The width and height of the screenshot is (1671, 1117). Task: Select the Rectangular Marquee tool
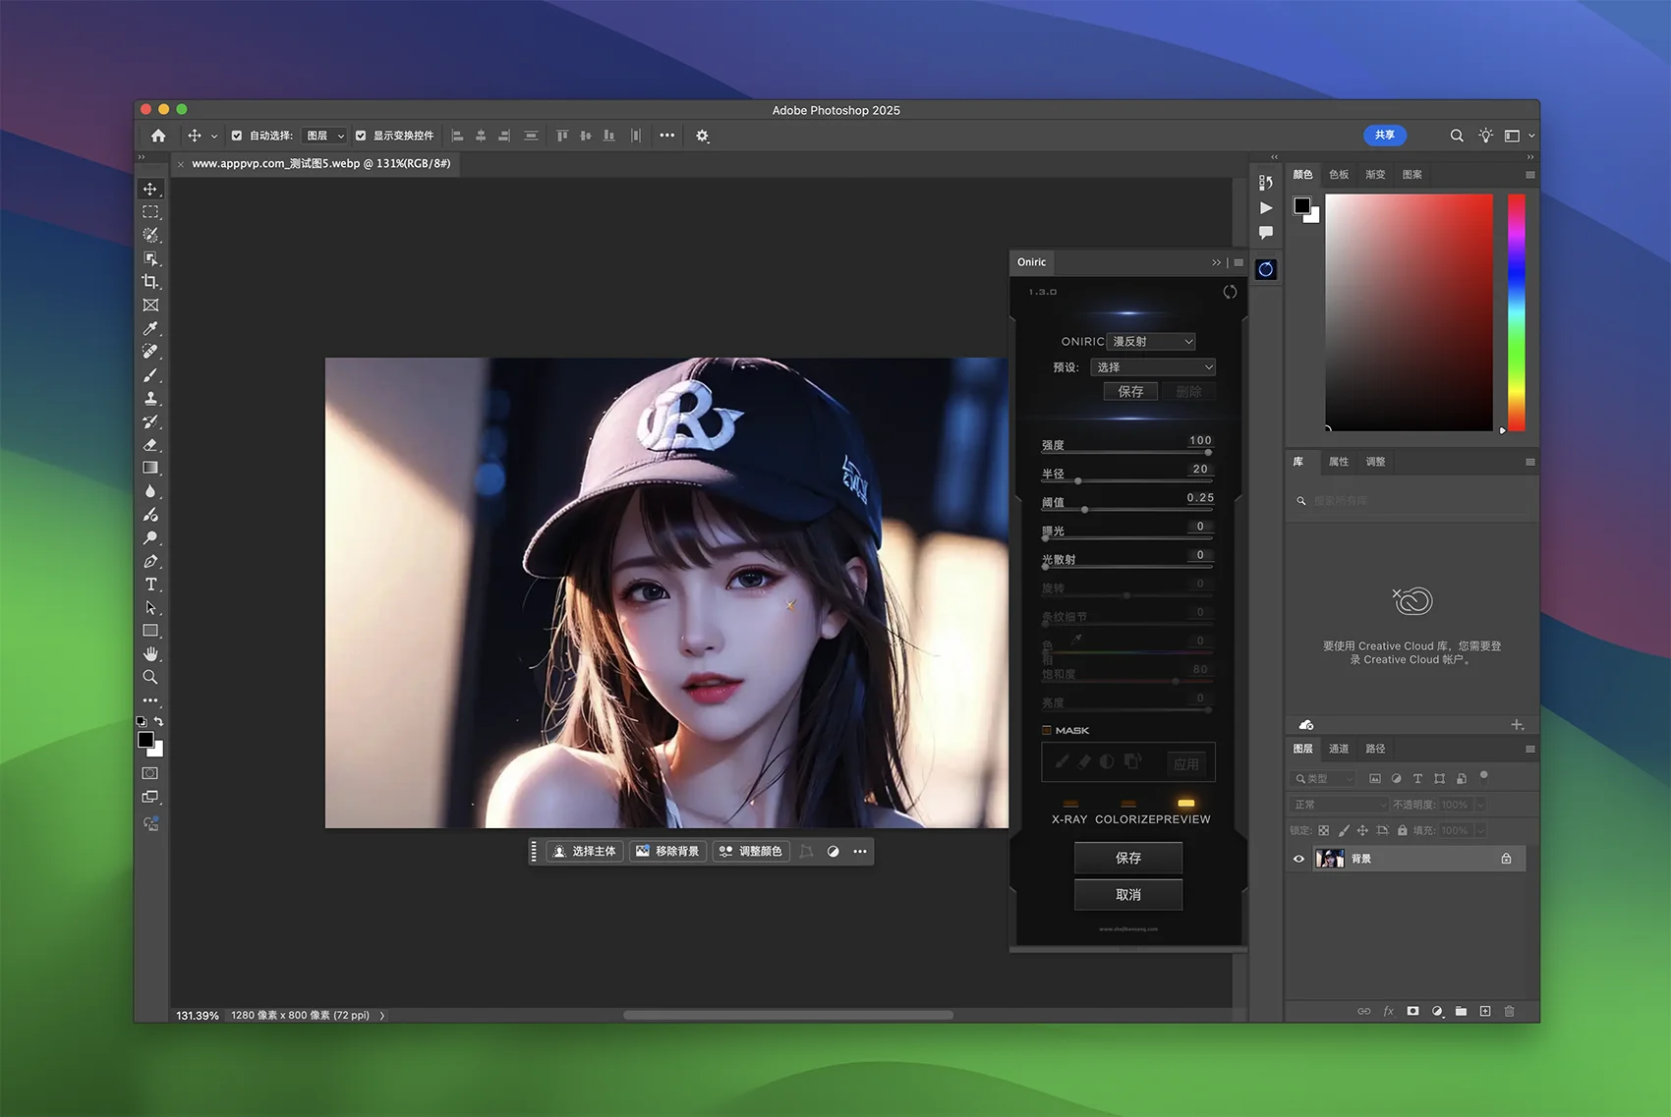coord(150,212)
